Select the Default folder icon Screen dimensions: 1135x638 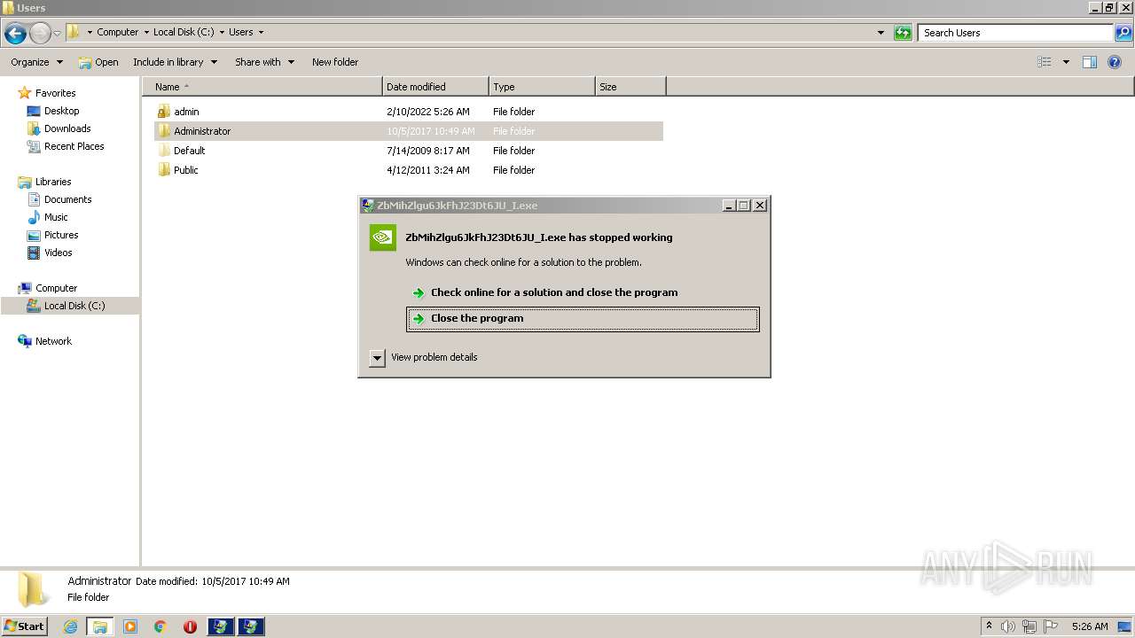164,151
